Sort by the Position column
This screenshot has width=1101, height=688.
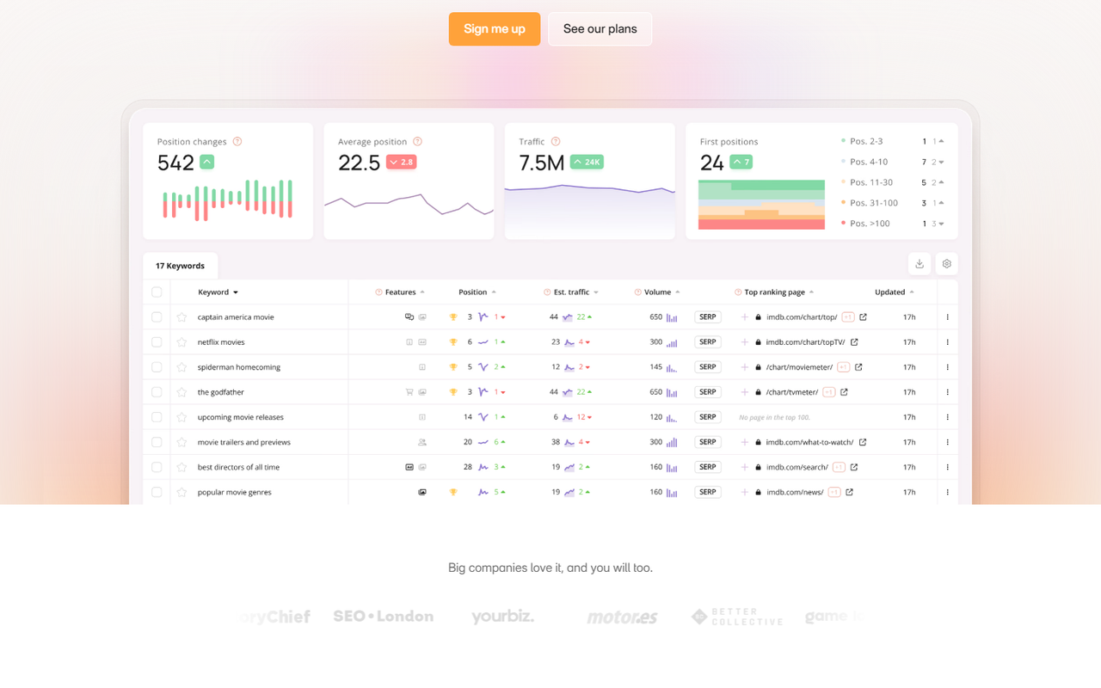click(477, 292)
